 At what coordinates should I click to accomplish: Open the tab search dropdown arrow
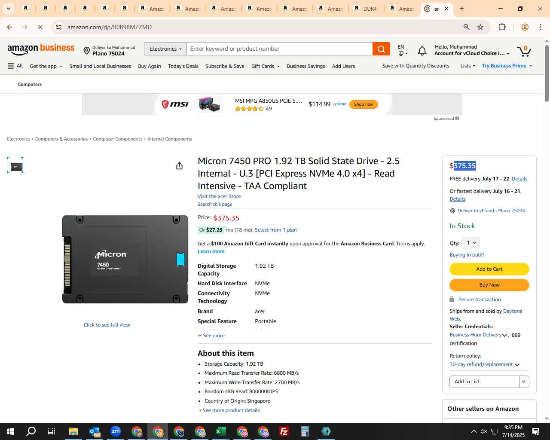pos(9,9)
